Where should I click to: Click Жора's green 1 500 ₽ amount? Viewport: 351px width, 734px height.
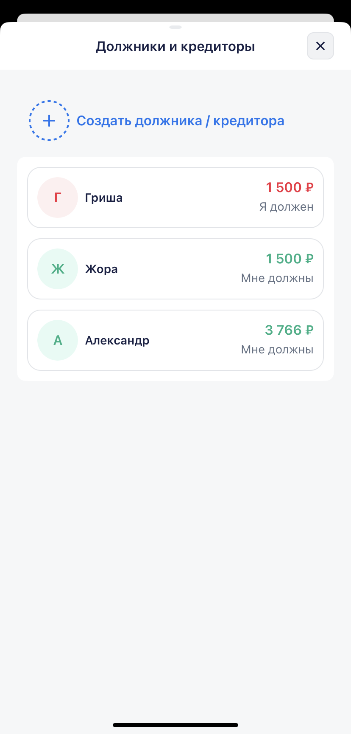[289, 259]
